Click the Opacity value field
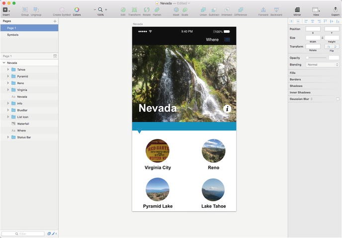The height and width of the screenshot is (238, 342). 334,58
